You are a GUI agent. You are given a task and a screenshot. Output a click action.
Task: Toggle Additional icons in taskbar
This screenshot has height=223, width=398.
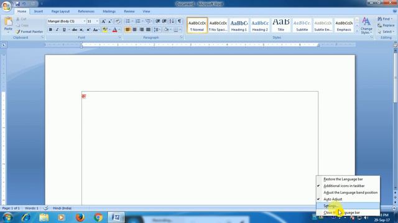348,186
